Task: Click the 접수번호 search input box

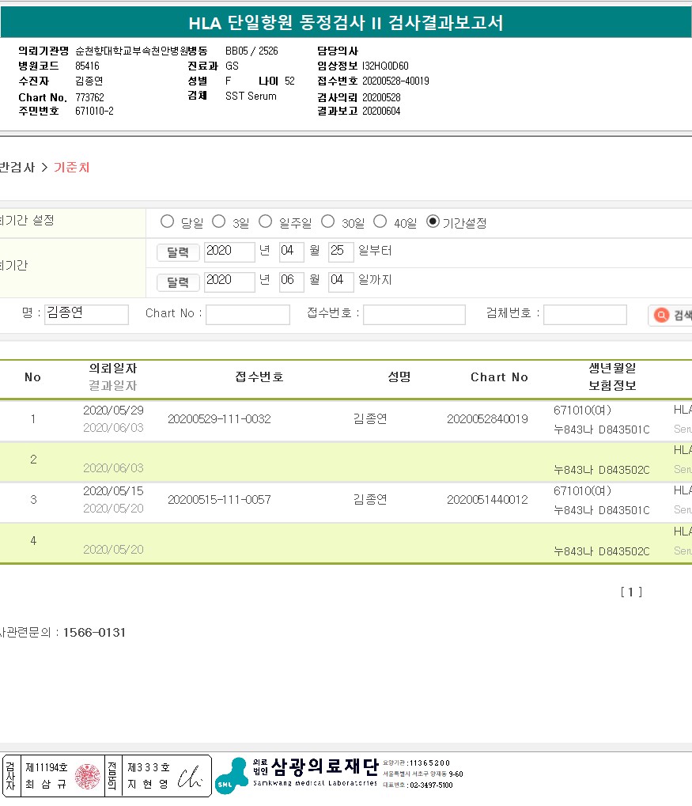Action: [414, 315]
